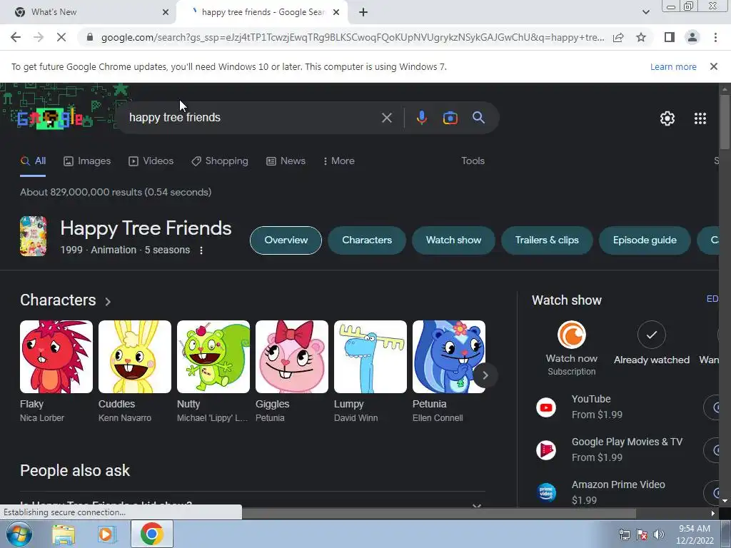This screenshot has height=548, width=731.
Task: Click the horizontal scrollbar at page bottom
Action: click(x=439, y=513)
